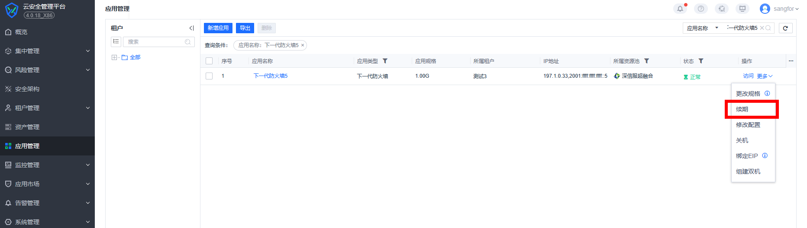
Task: Toggle the select-all checkbox in header
Action: [x=209, y=61]
